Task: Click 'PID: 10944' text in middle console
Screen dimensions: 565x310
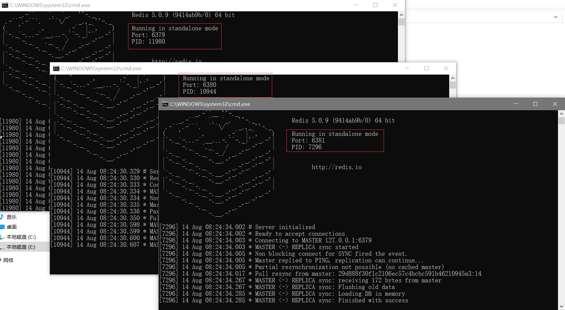Action: (x=200, y=92)
